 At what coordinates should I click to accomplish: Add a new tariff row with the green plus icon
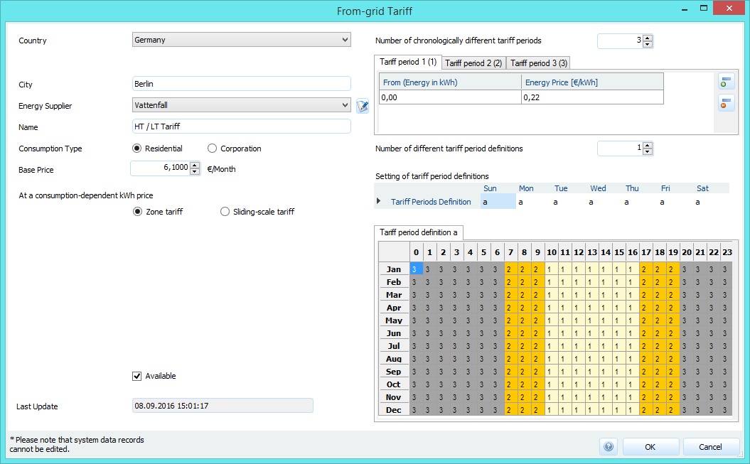click(726, 82)
